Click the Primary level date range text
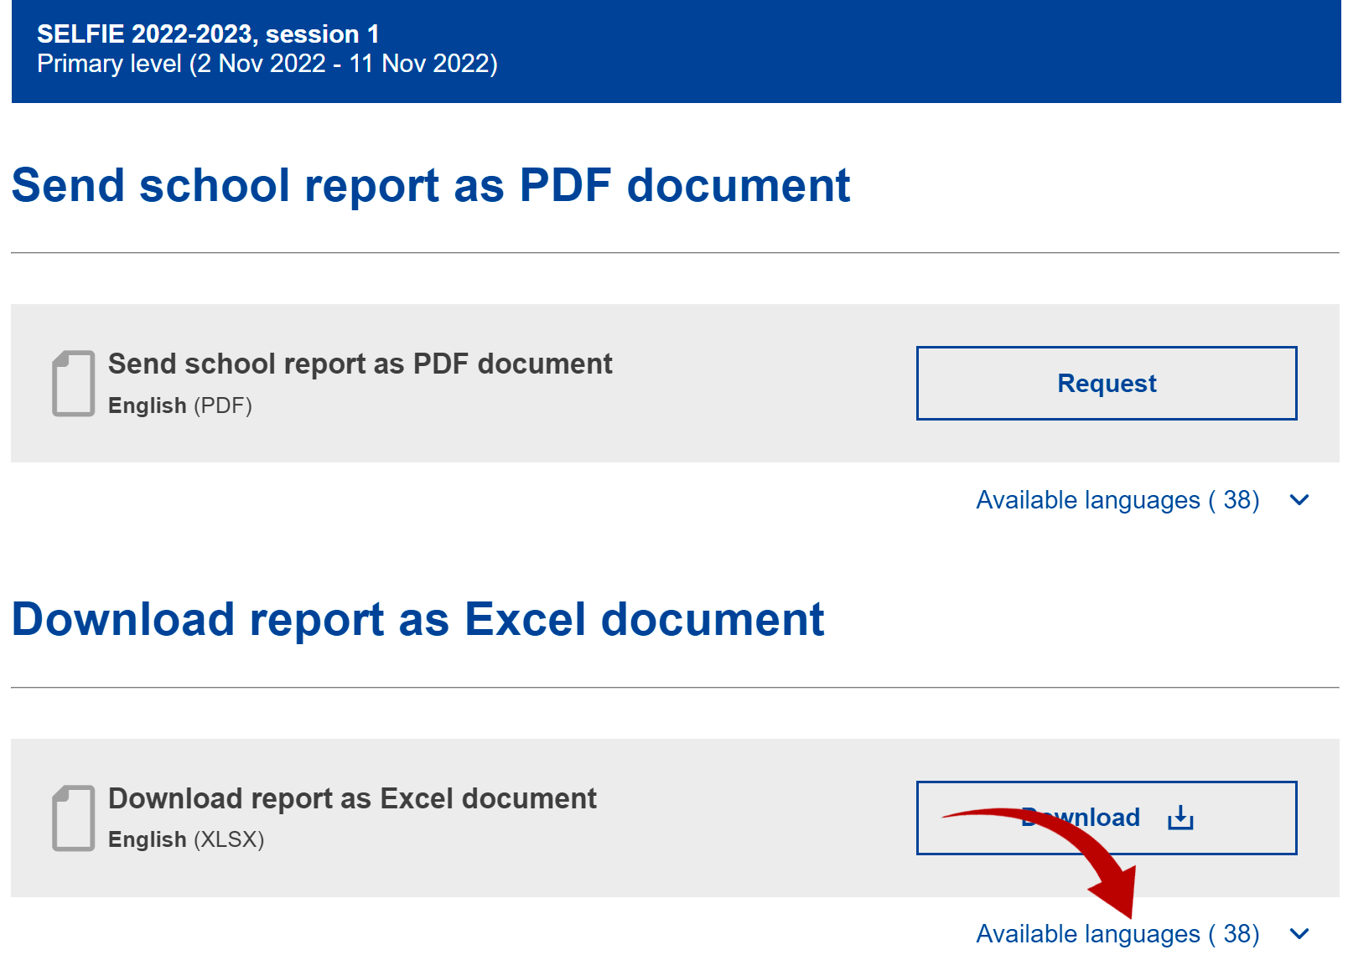Viewport: 1348px width, 960px height. [267, 65]
